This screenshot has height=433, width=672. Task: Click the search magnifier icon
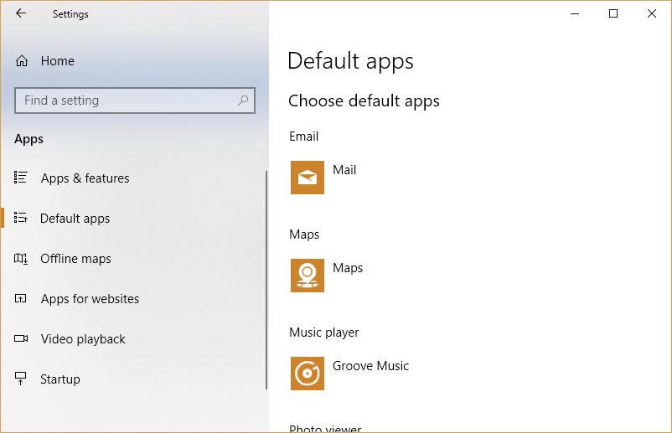click(x=243, y=101)
